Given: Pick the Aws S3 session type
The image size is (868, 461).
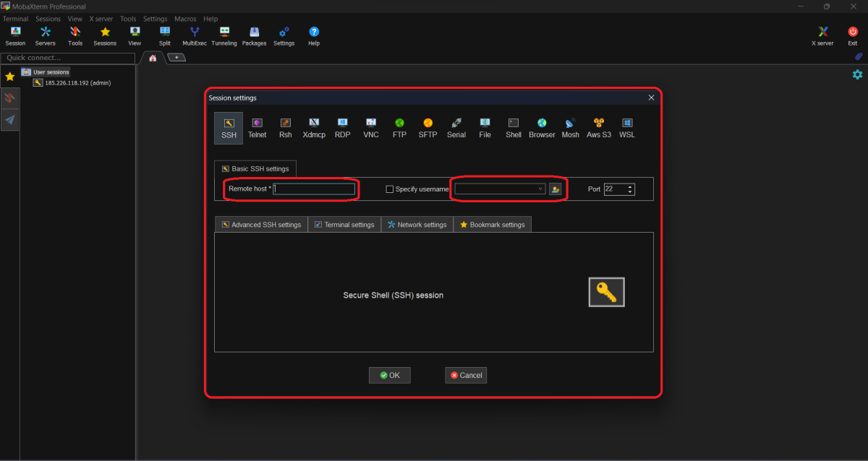Looking at the screenshot, I should (598, 127).
